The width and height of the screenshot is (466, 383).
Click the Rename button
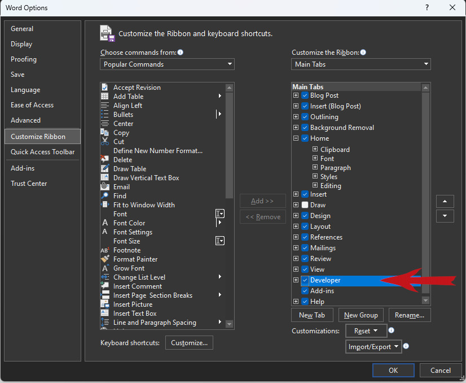[x=410, y=315]
